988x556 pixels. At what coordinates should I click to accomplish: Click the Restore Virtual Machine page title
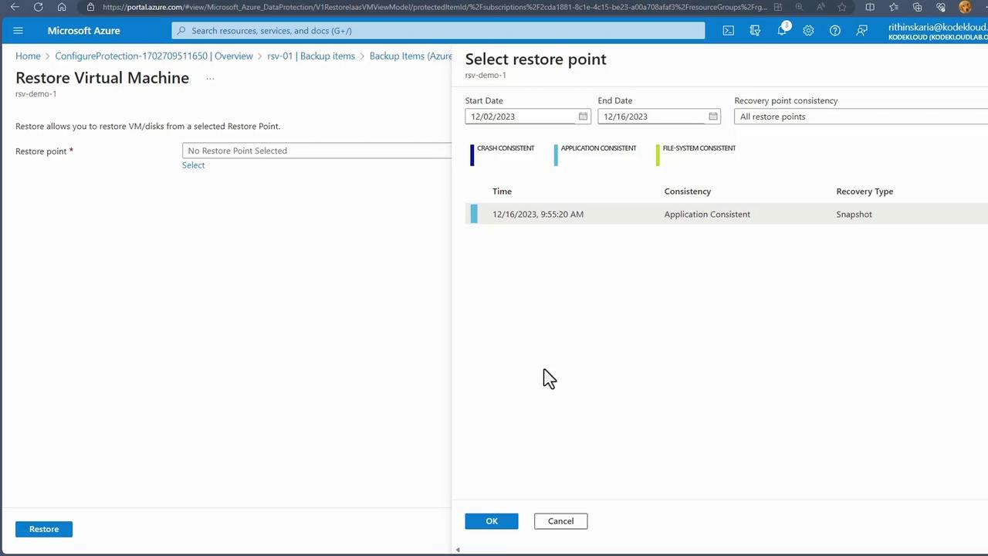point(102,78)
